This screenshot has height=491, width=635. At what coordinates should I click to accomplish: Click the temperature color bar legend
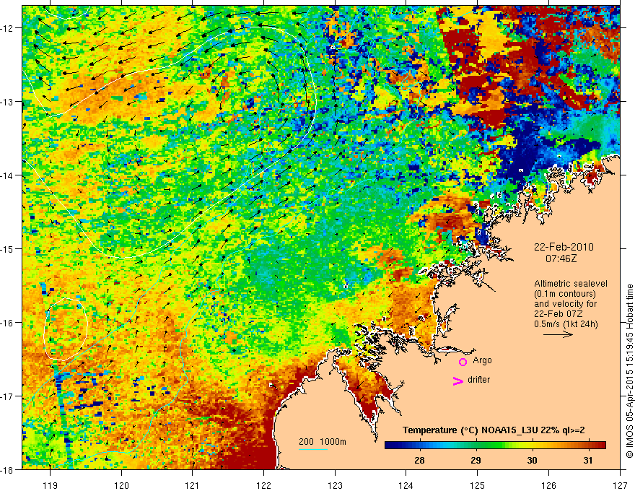pyautogui.click(x=495, y=446)
